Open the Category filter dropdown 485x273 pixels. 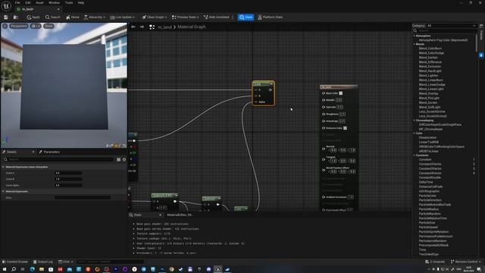[452, 26]
